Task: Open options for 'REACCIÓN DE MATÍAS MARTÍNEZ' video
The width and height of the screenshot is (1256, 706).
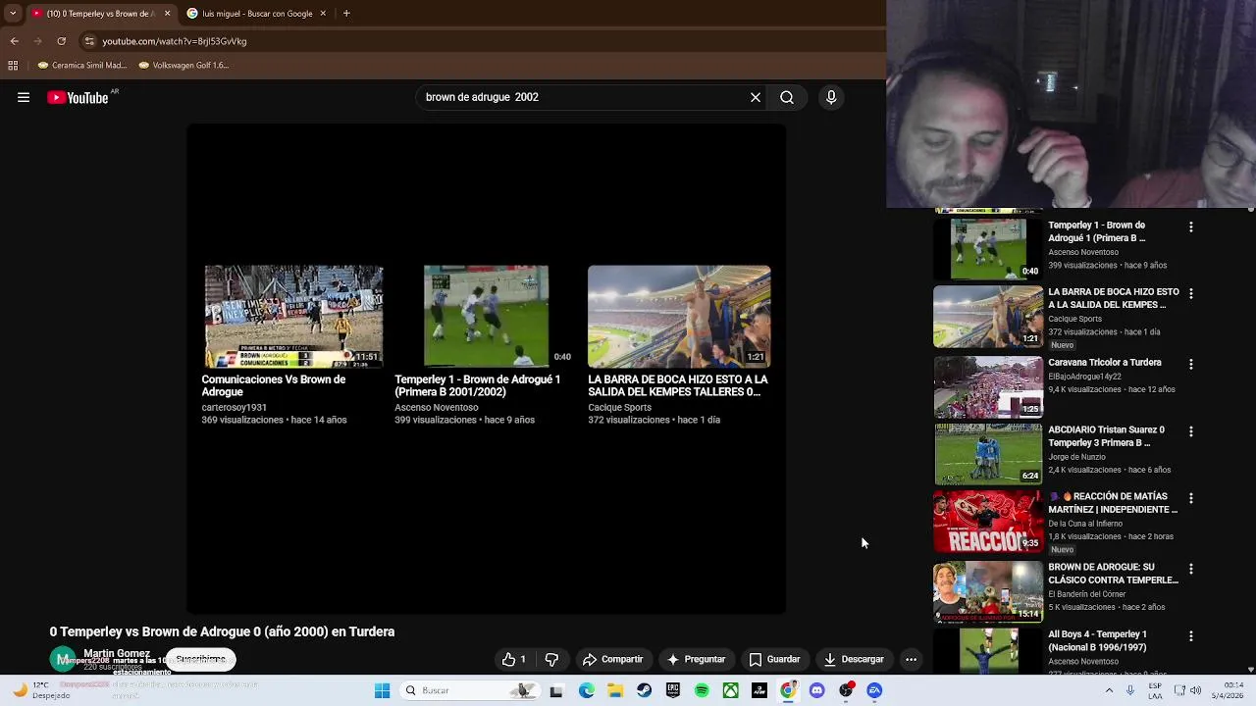Action: pos(1191,498)
